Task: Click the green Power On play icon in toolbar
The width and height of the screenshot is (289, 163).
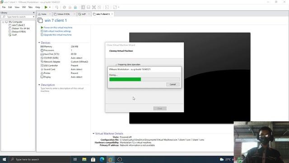Action: tap(46, 7)
